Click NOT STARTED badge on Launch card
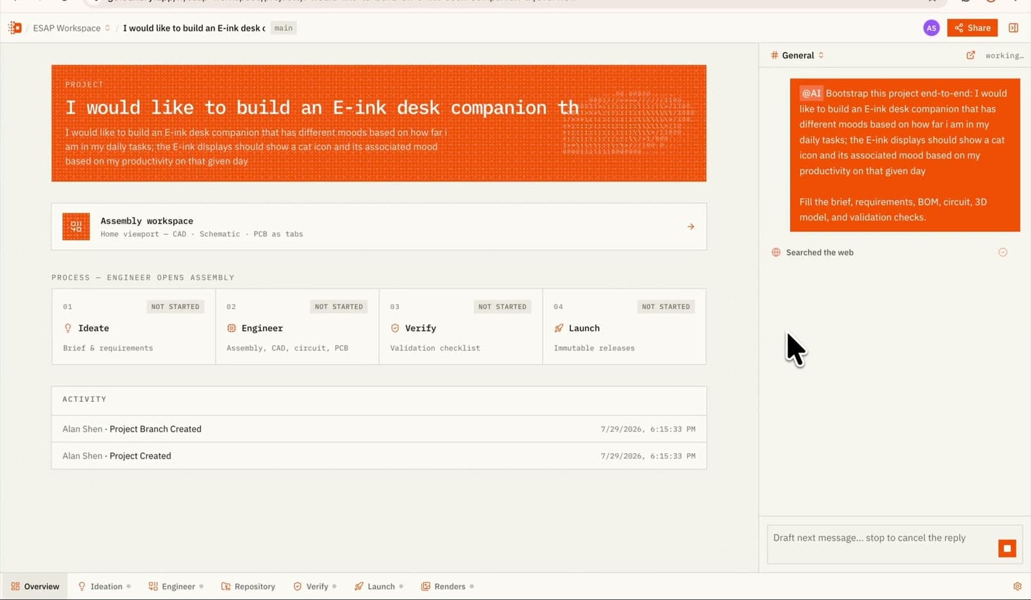The image size is (1031, 600). (666, 306)
